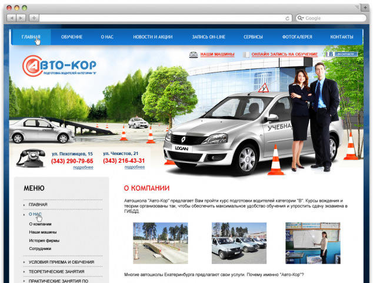Open the История фирмы submenu item
Screen dimensions: 373x283
(x=44, y=241)
